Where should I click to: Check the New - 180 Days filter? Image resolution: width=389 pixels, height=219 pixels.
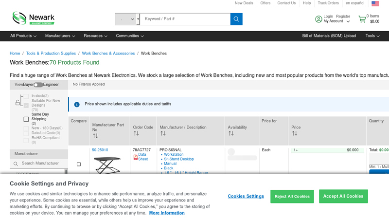coord(26,128)
